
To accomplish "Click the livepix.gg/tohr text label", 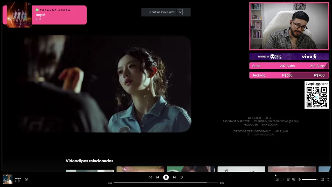I will click(x=317, y=84).
